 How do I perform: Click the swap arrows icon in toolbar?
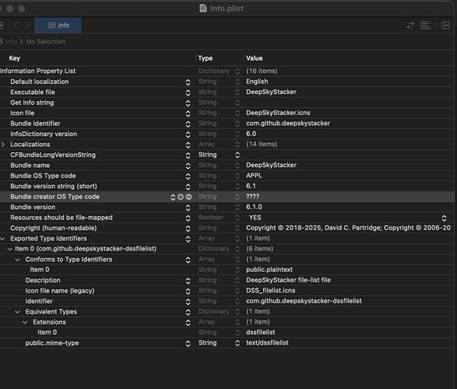click(410, 26)
